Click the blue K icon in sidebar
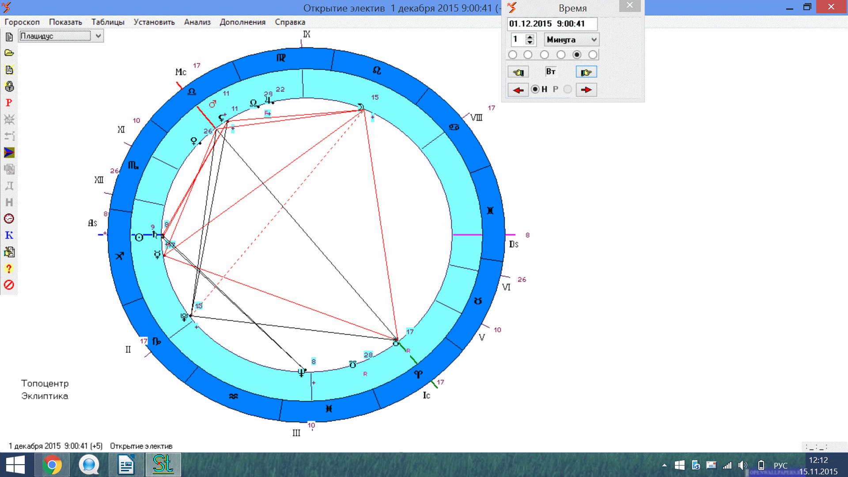The image size is (848, 477). (9, 235)
